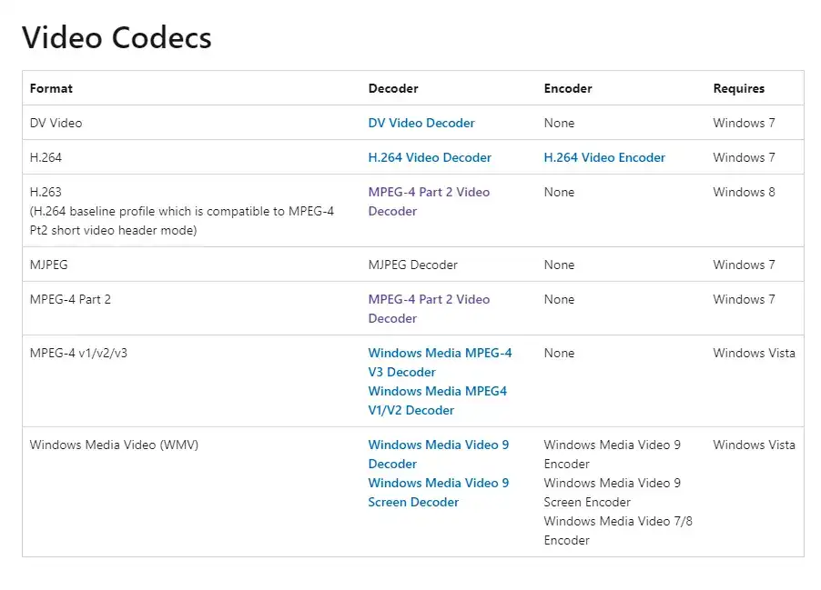Click the "Requires" column header

point(739,88)
